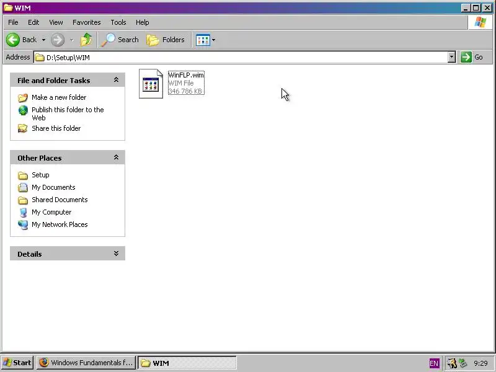Click the WIM taskbar button
This screenshot has width=496, height=372.
click(x=187, y=363)
